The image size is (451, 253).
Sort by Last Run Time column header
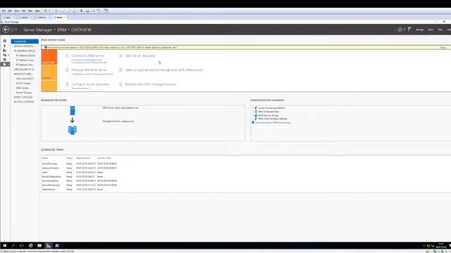pos(104,158)
